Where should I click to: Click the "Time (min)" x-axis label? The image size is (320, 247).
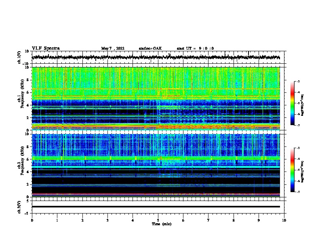[x=162, y=224]
